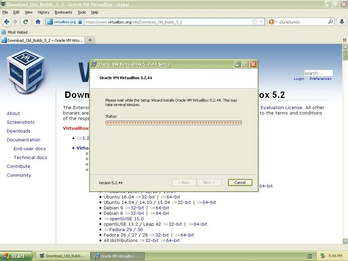Click the tab groups grid icon
348x261 pixels.
345,40
